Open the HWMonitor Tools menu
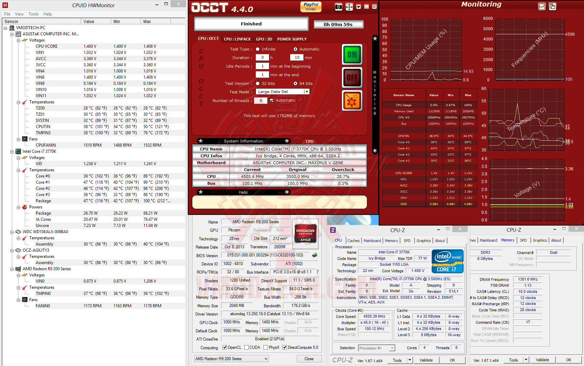This screenshot has height=366, width=584. coord(33,14)
